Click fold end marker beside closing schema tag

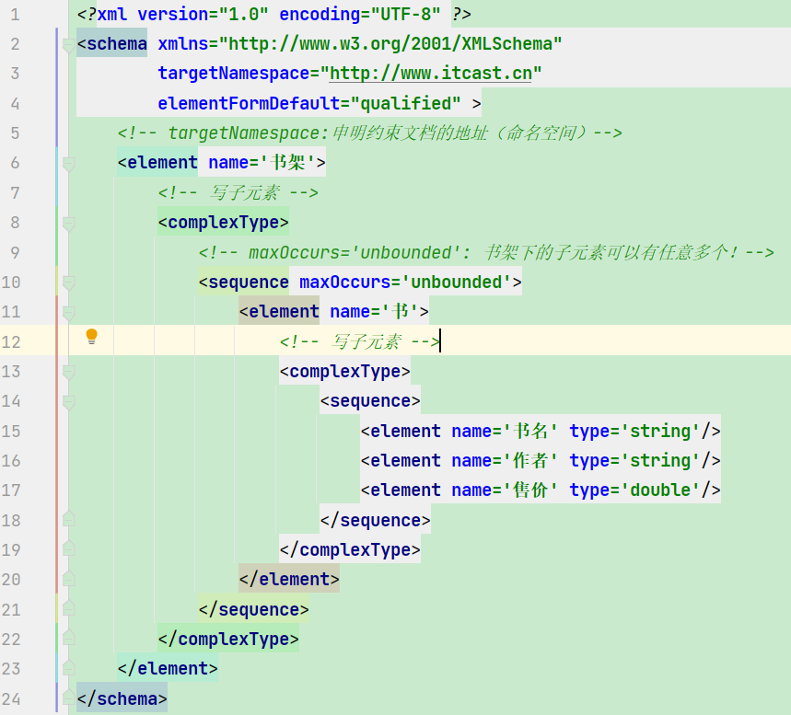pyautogui.click(x=69, y=698)
